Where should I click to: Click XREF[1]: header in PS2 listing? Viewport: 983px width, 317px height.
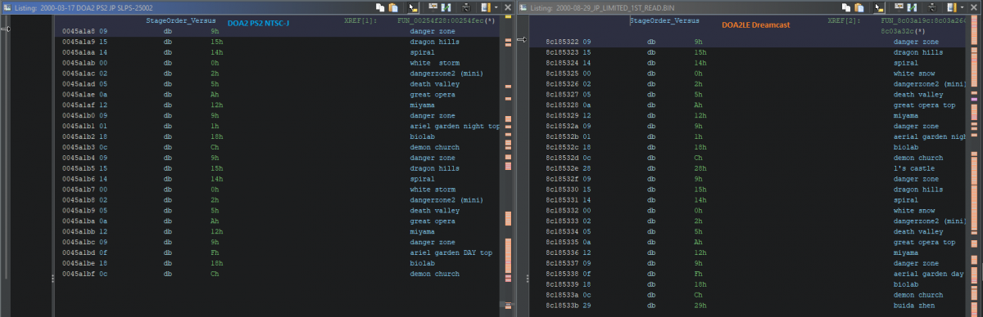point(361,20)
